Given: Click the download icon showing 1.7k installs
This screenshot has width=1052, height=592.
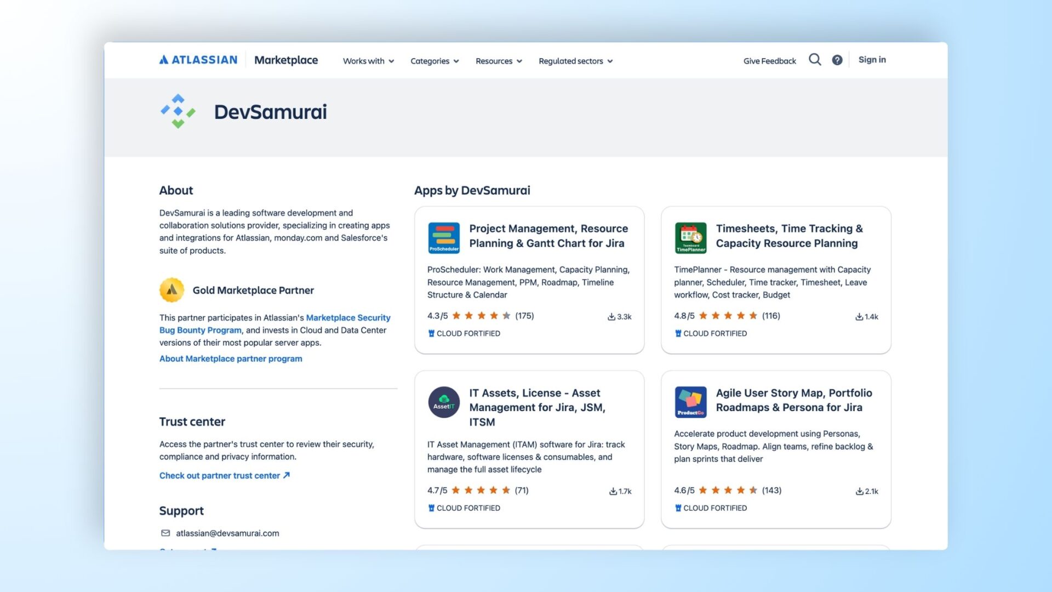Looking at the screenshot, I should pos(613,492).
